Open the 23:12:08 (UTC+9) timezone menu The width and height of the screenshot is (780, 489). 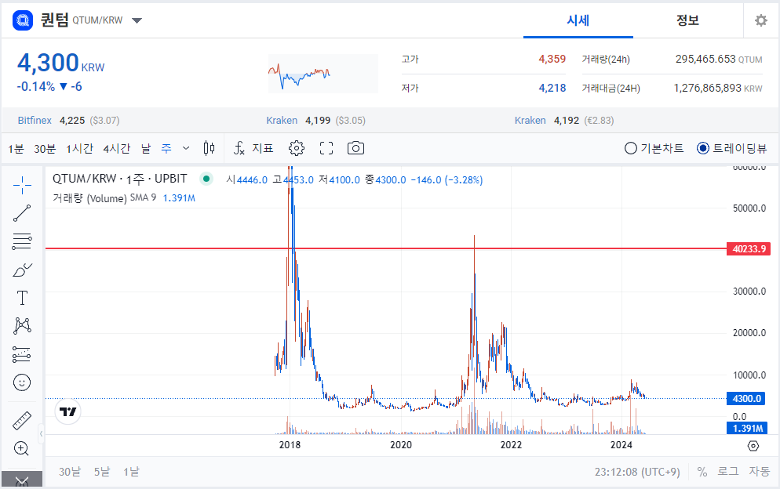(637, 472)
